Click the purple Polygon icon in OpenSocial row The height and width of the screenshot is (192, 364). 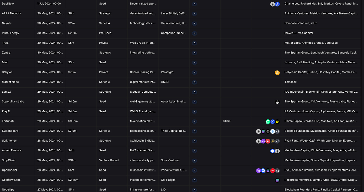point(258,171)
